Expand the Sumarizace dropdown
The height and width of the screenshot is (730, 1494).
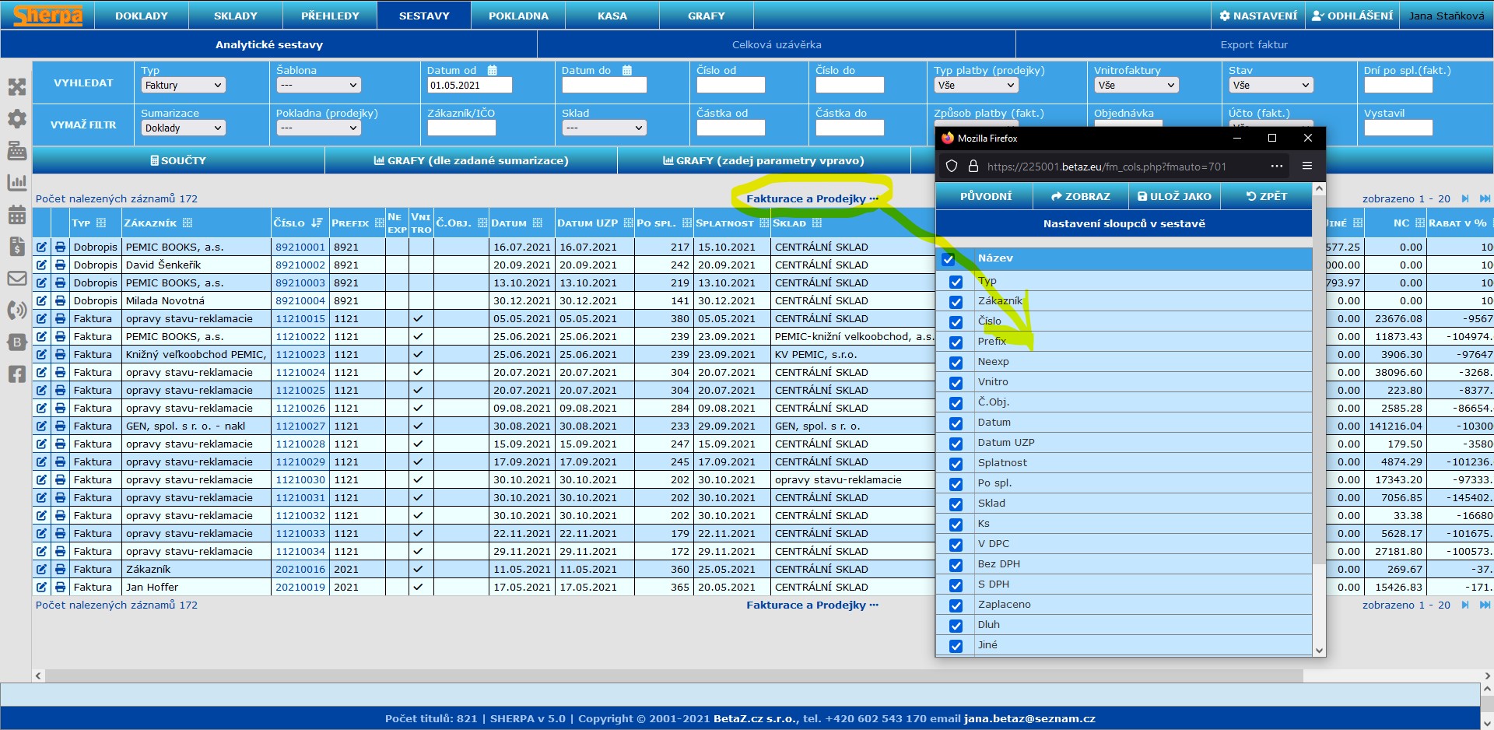point(183,128)
